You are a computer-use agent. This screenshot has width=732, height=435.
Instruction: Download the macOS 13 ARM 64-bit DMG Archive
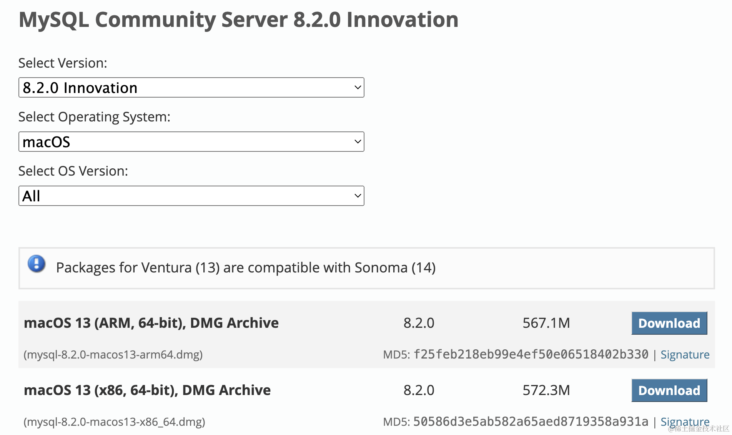pyautogui.click(x=669, y=323)
